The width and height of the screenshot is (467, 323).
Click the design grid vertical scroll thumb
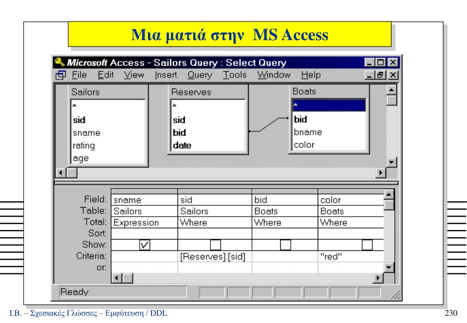click(388, 205)
